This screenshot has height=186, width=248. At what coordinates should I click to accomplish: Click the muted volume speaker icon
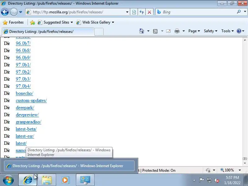pyautogui.click(x=216, y=180)
